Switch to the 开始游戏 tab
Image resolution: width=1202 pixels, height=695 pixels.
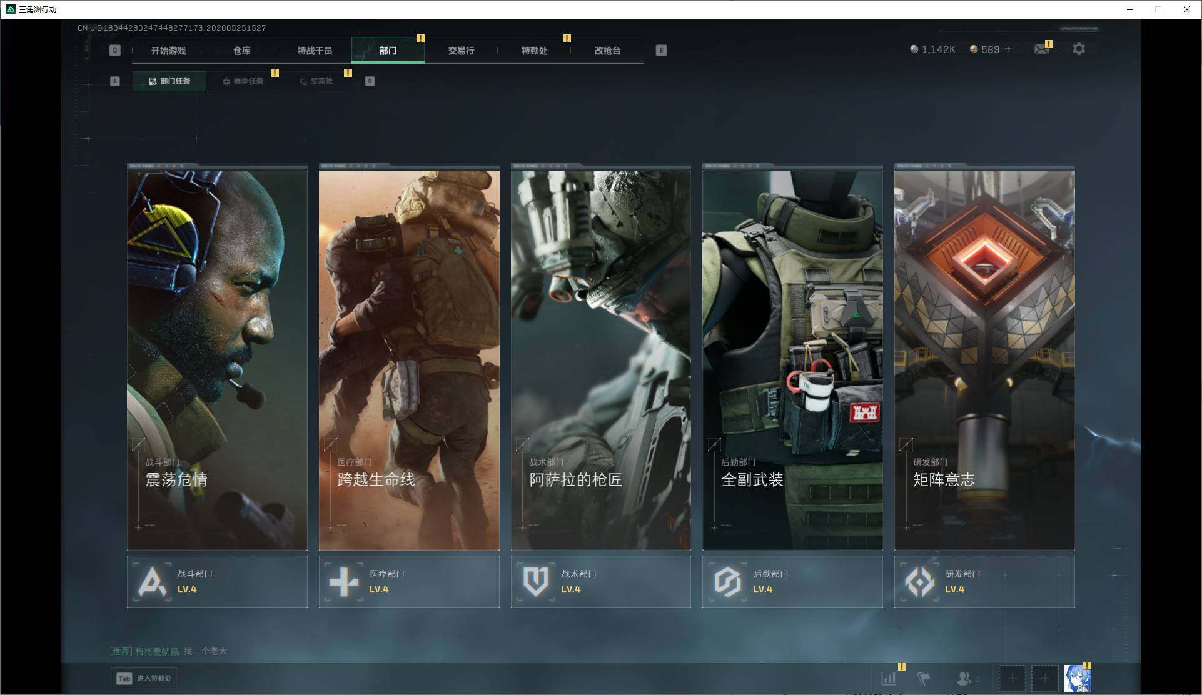tap(168, 51)
